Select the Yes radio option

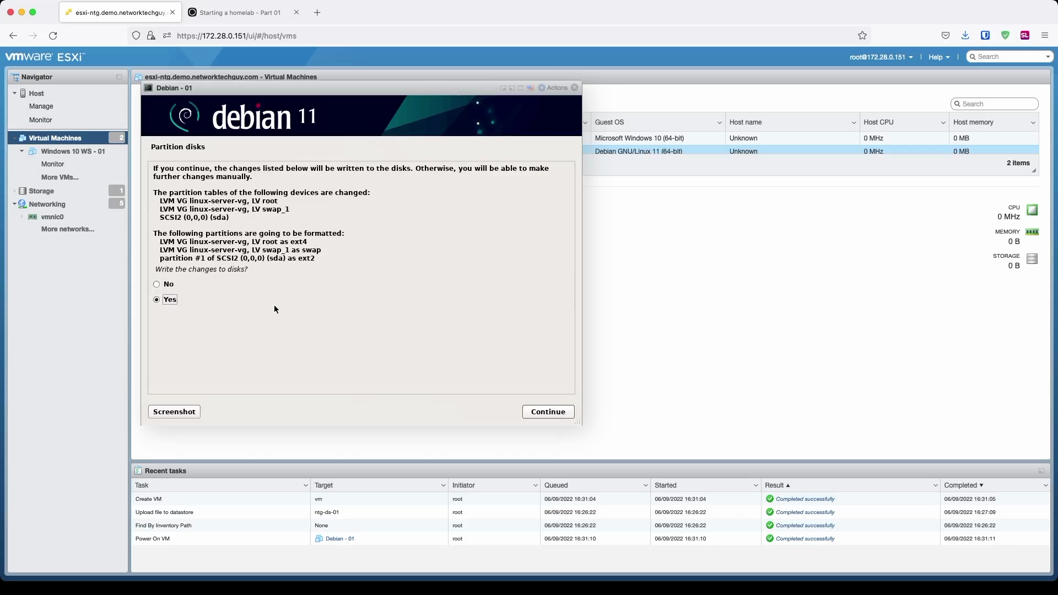(x=156, y=300)
